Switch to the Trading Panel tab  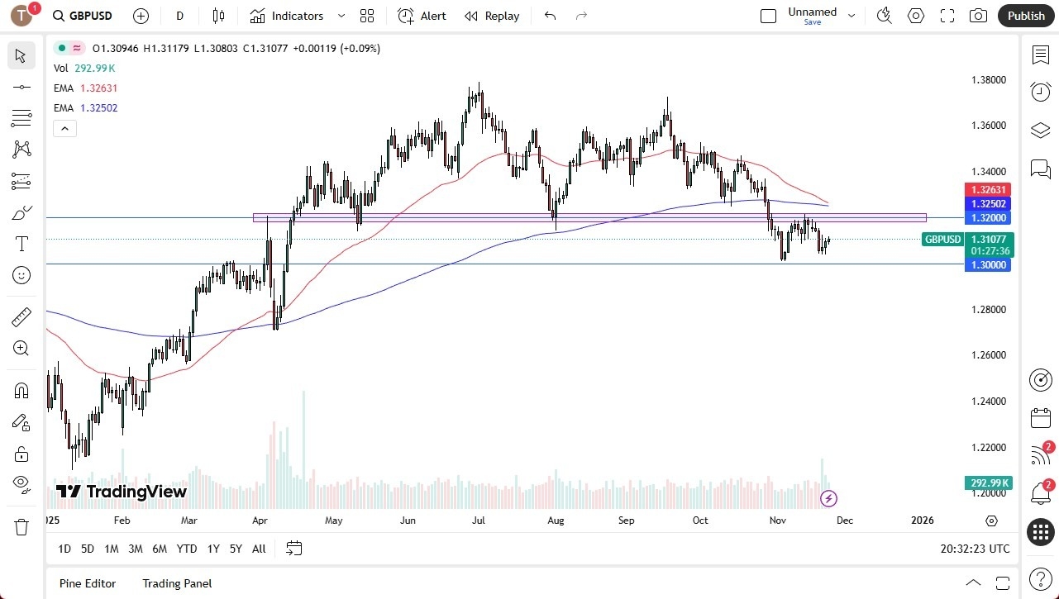177,583
